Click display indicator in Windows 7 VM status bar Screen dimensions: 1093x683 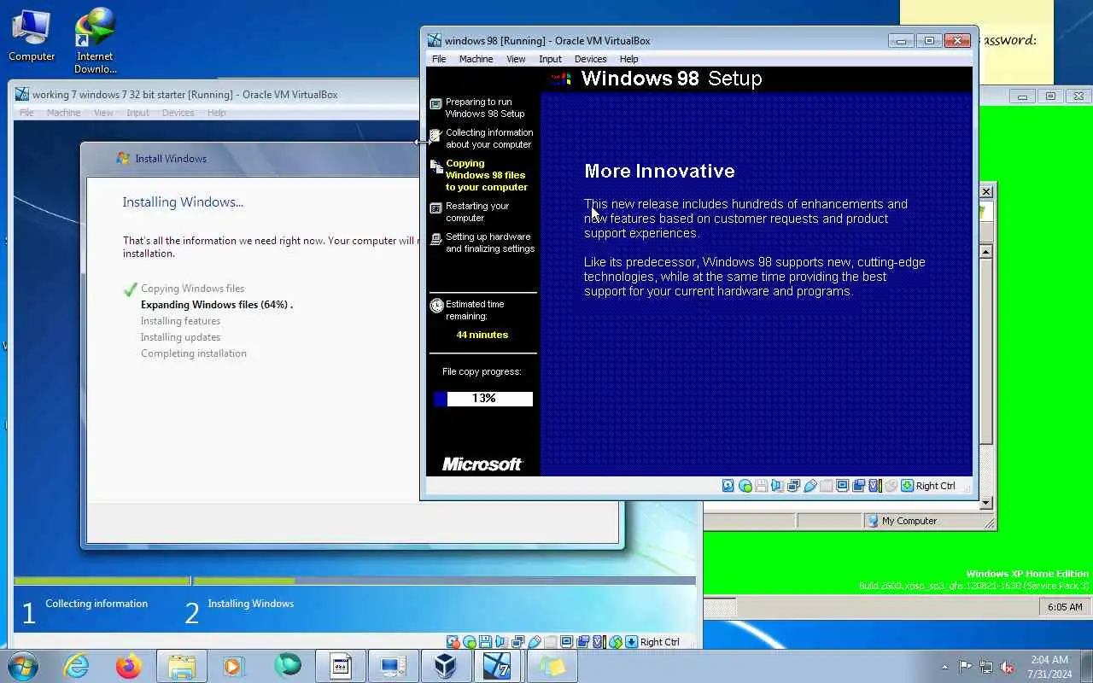566,642
